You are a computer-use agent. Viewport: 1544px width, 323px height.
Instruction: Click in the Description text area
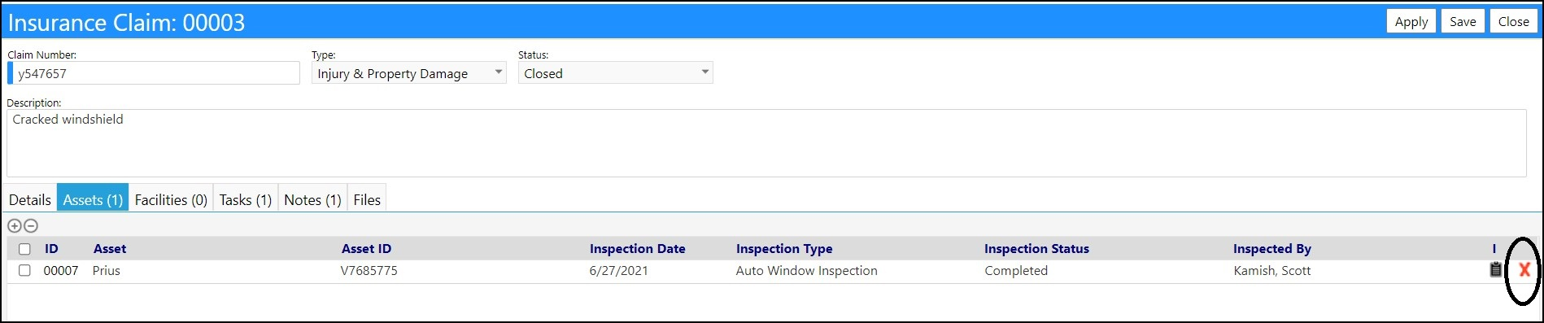766,143
